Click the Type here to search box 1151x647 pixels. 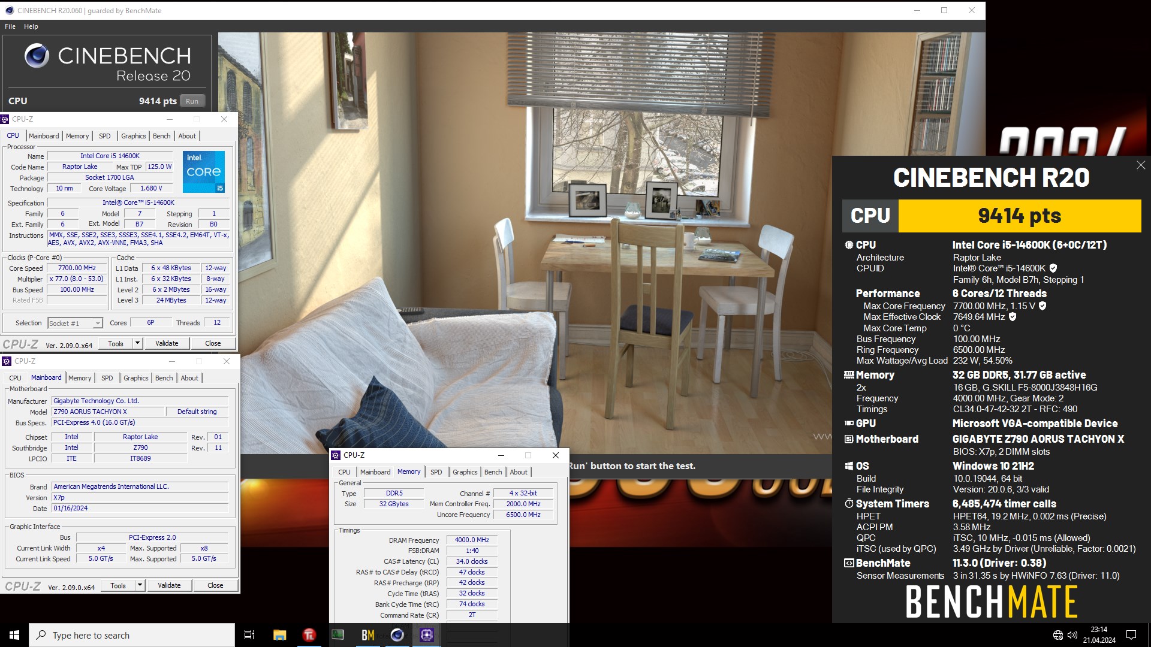pos(132,635)
